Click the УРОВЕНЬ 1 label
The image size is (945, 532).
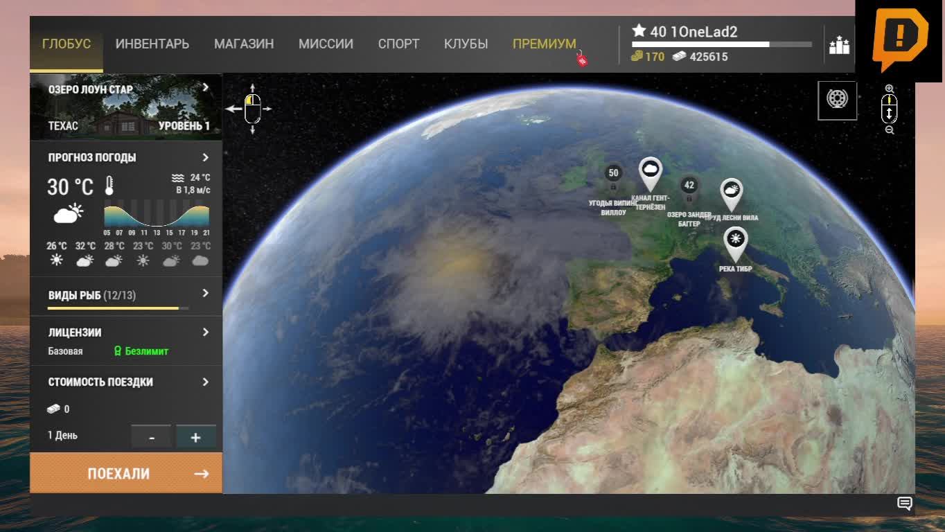[184, 125]
